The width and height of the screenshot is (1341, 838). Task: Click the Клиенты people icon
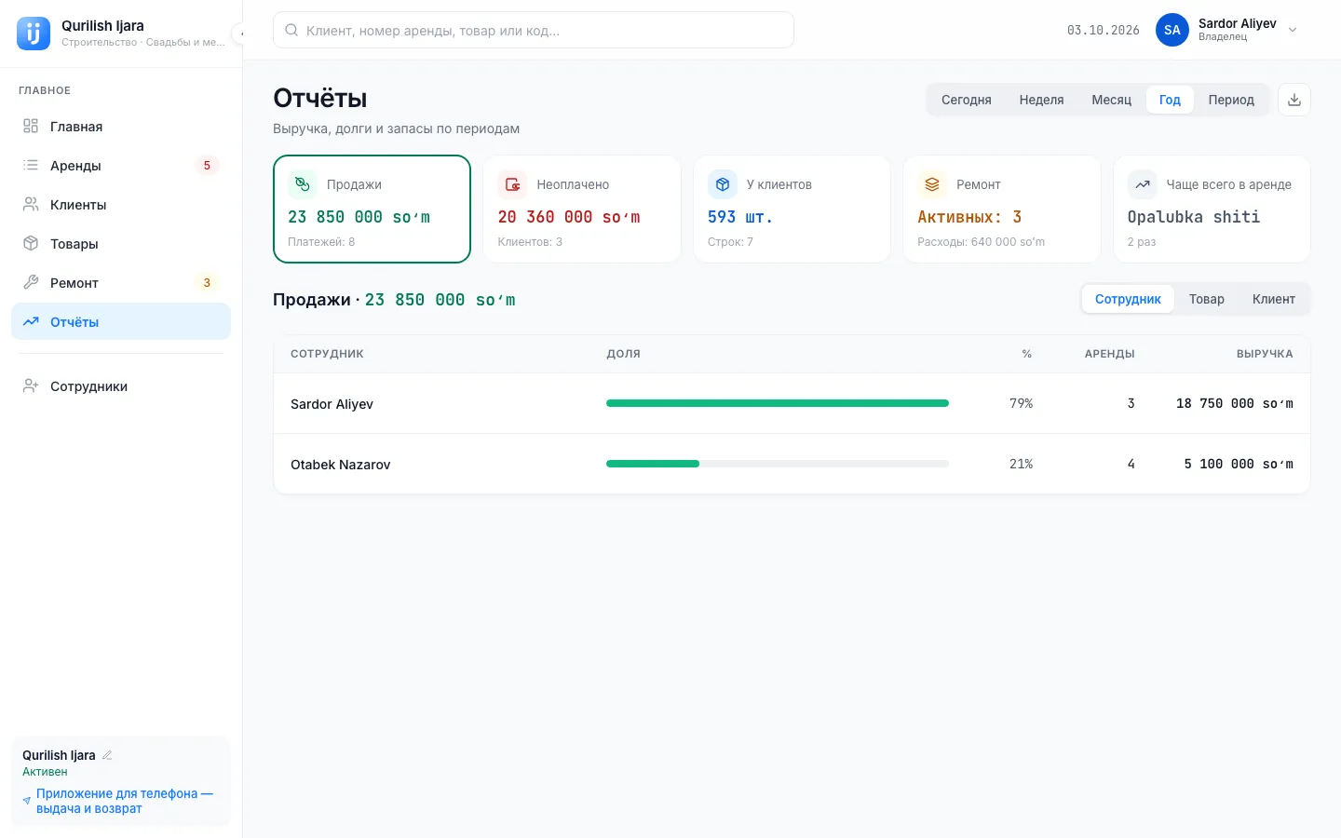pyautogui.click(x=31, y=204)
